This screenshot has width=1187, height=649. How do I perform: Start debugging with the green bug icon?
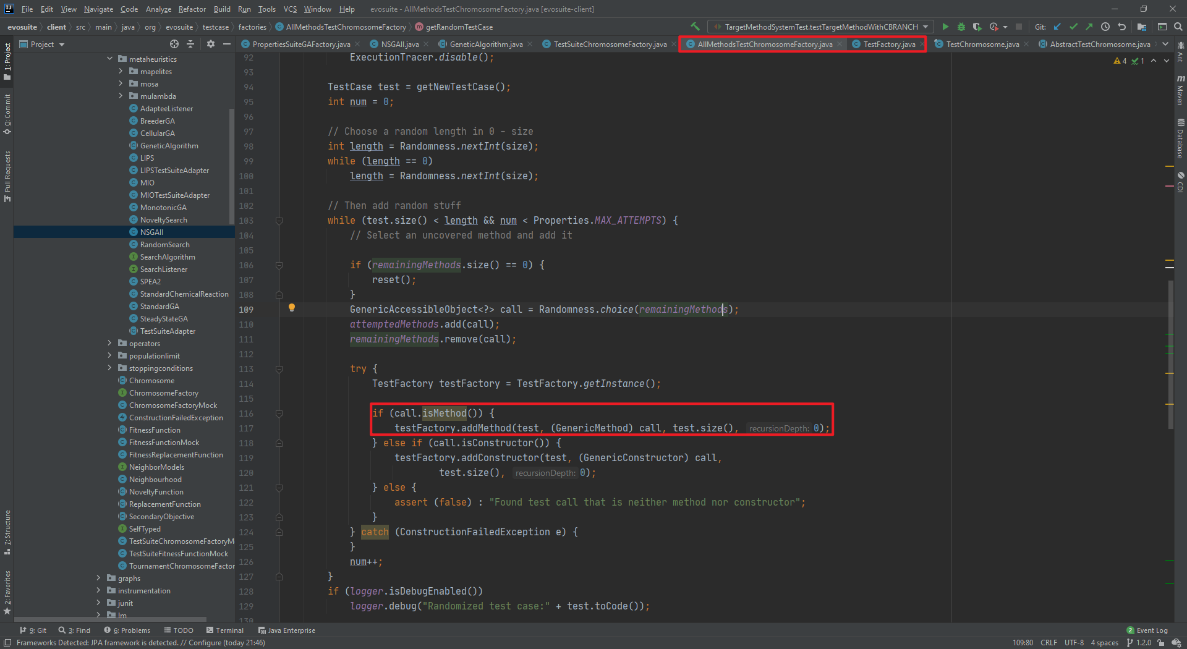(961, 27)
